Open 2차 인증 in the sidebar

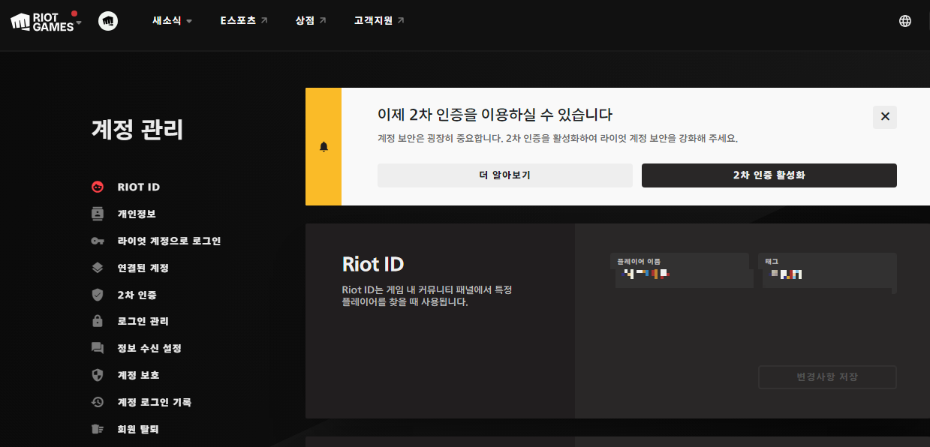(137, 295)
